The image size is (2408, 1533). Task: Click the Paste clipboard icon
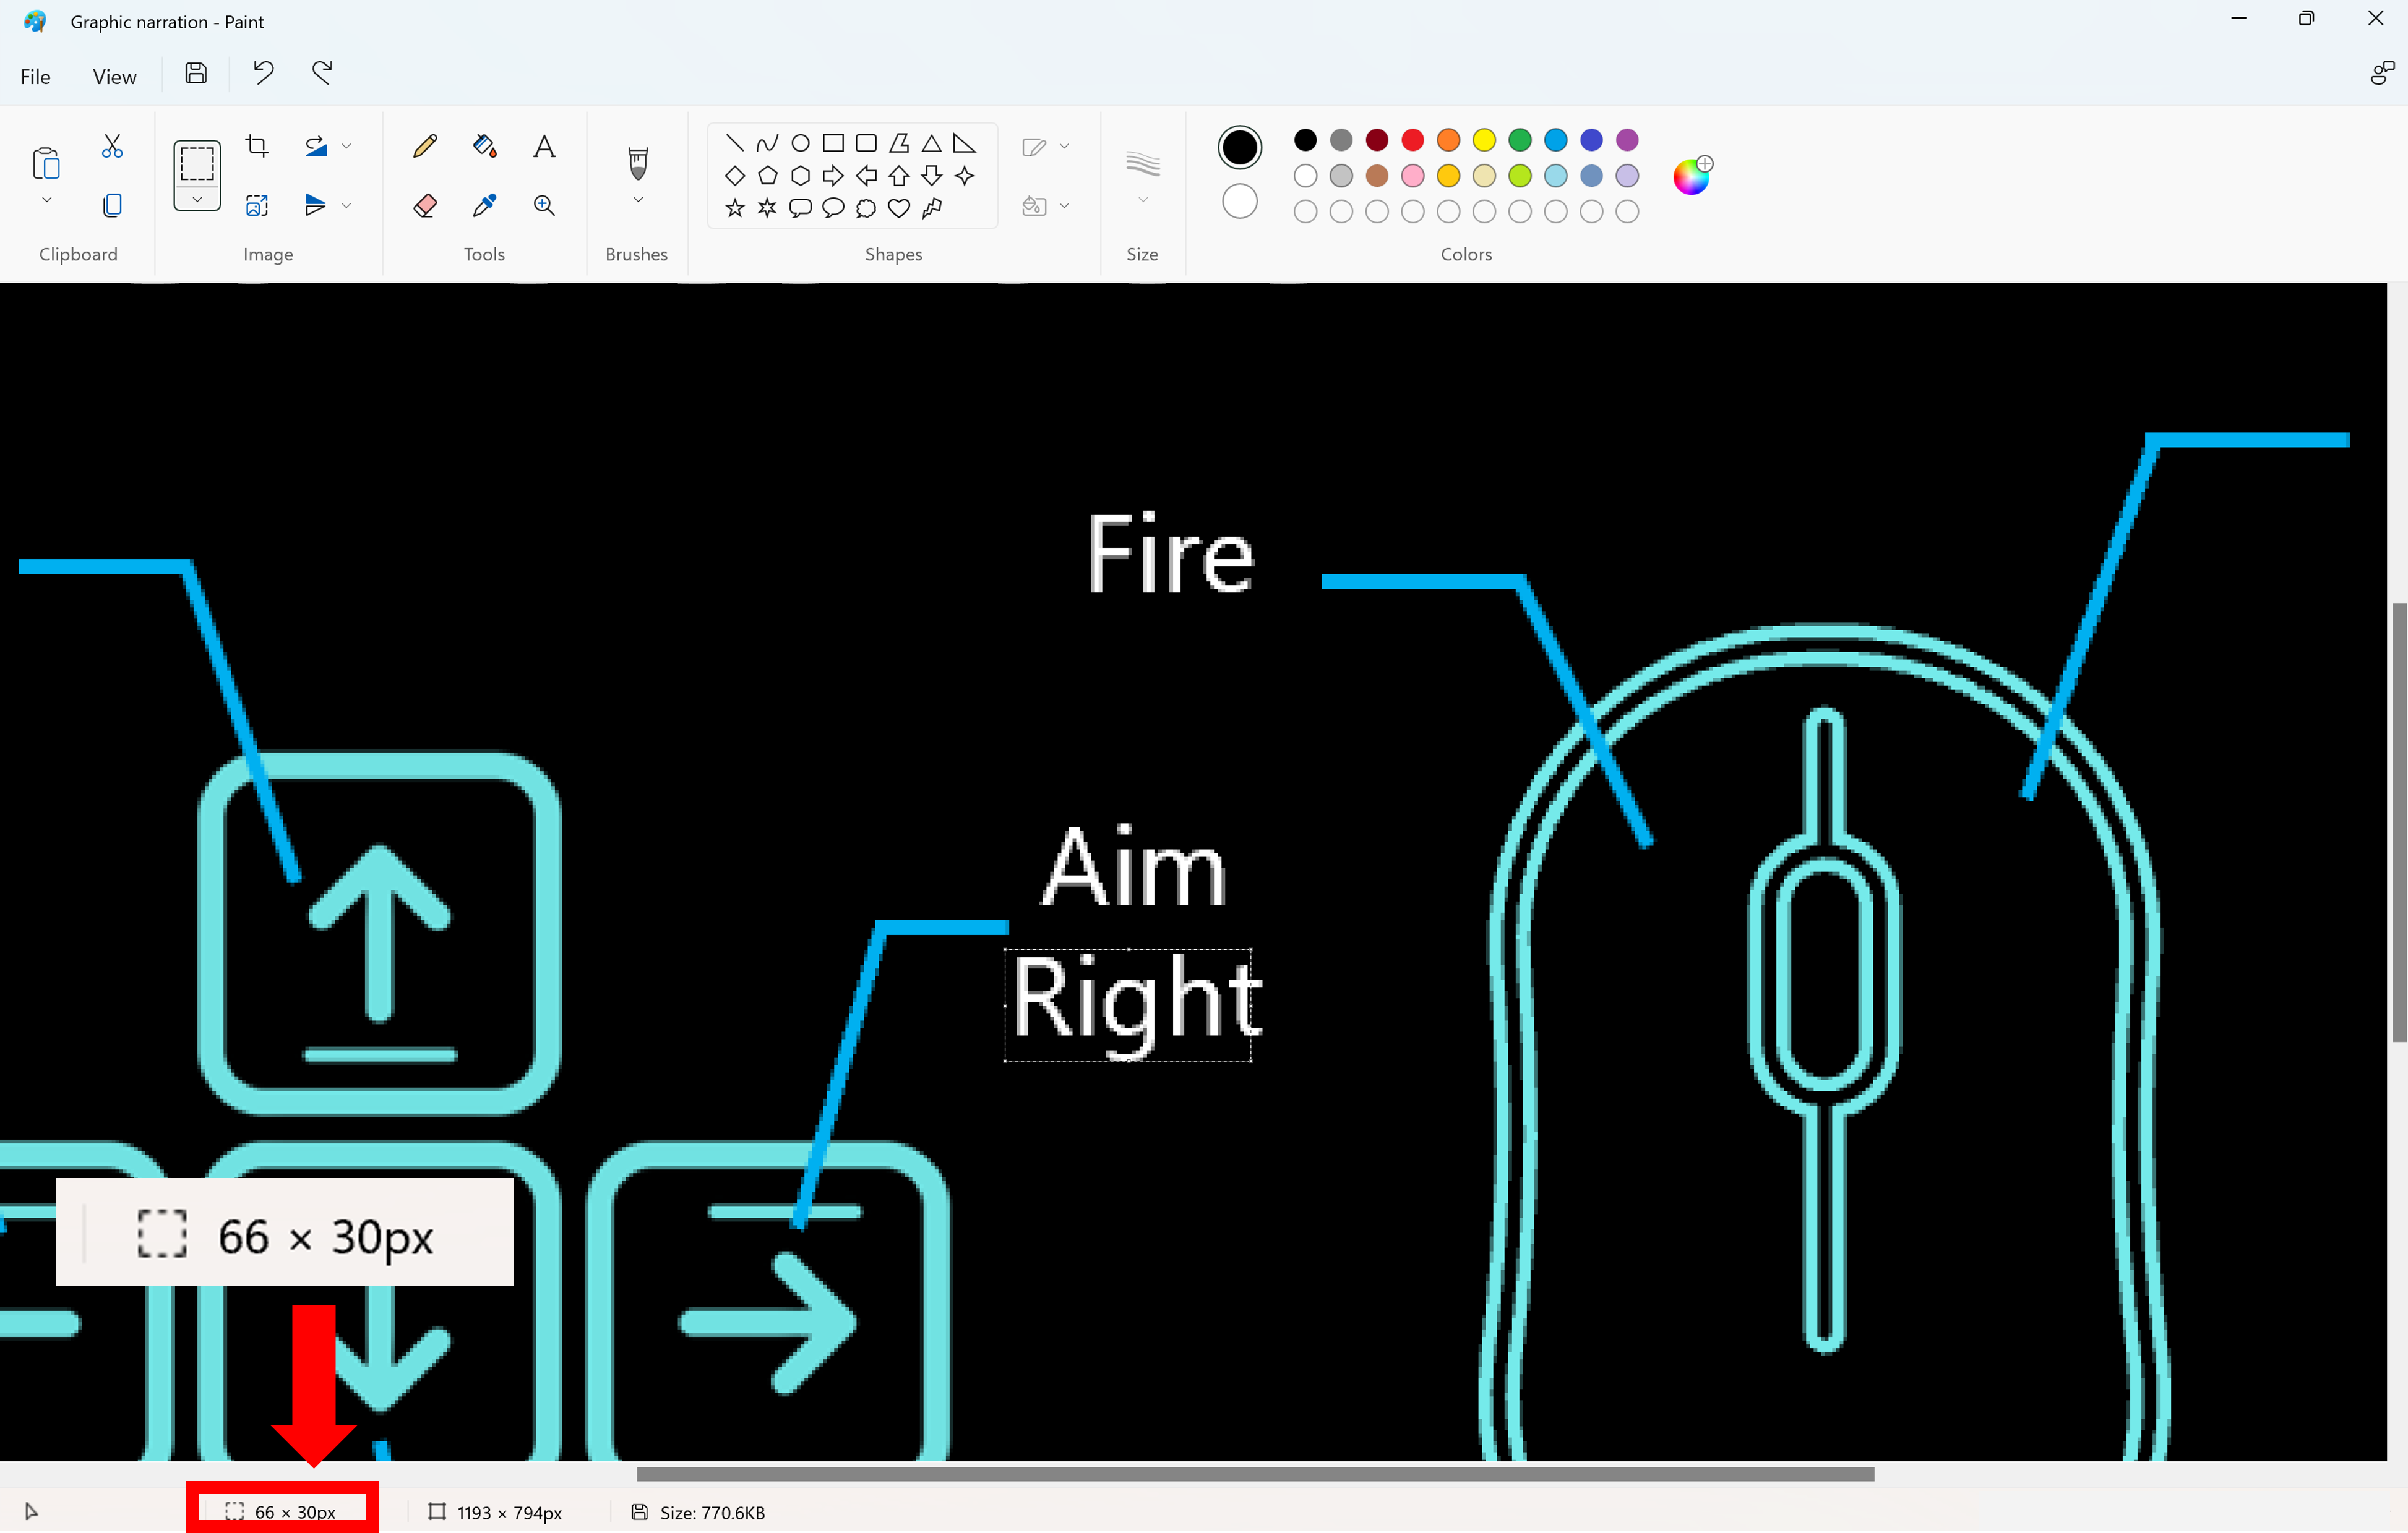(46, 164)
